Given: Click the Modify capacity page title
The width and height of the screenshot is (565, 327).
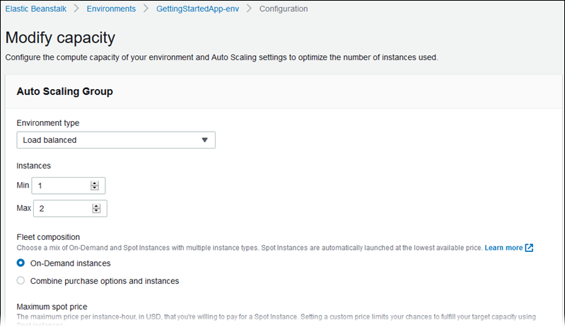Looking at the screenshot, I should tap(60, 38).
